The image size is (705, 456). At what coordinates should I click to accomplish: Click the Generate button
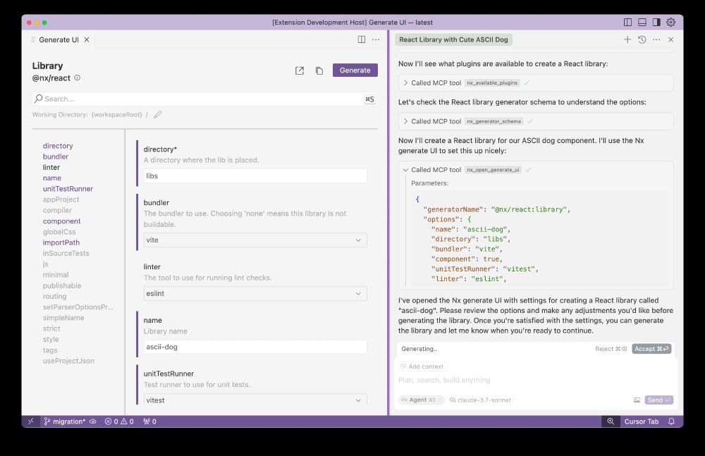pyautogui.click(x=355, y=70)
